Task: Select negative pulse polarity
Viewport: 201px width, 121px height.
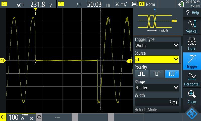Action: coord(157,74)
